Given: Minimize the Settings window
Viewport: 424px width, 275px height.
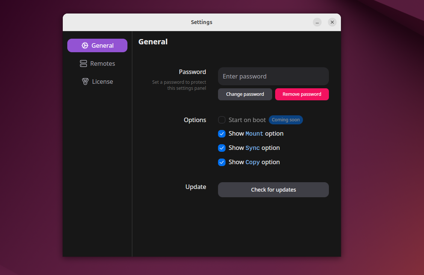Looking at the screenshot, I should pyautogui.click(x=317, y=22).
